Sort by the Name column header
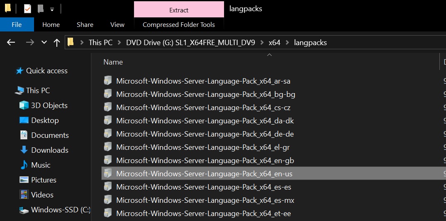Viewport: 446px width, 221px height. (x=113, y=62)
